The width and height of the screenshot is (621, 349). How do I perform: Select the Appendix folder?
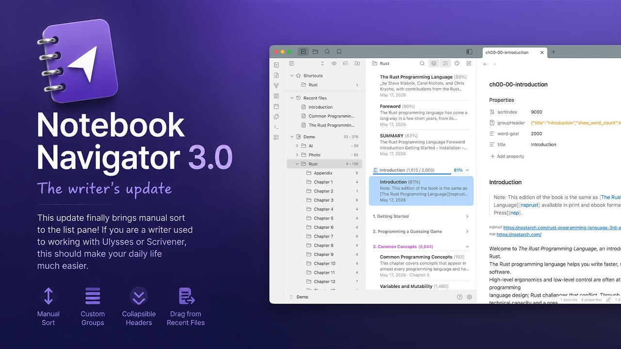[325, 173]
